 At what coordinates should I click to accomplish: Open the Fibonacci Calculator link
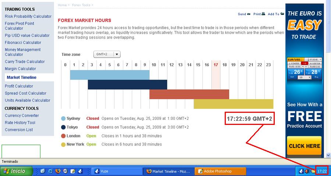(23, 43)
